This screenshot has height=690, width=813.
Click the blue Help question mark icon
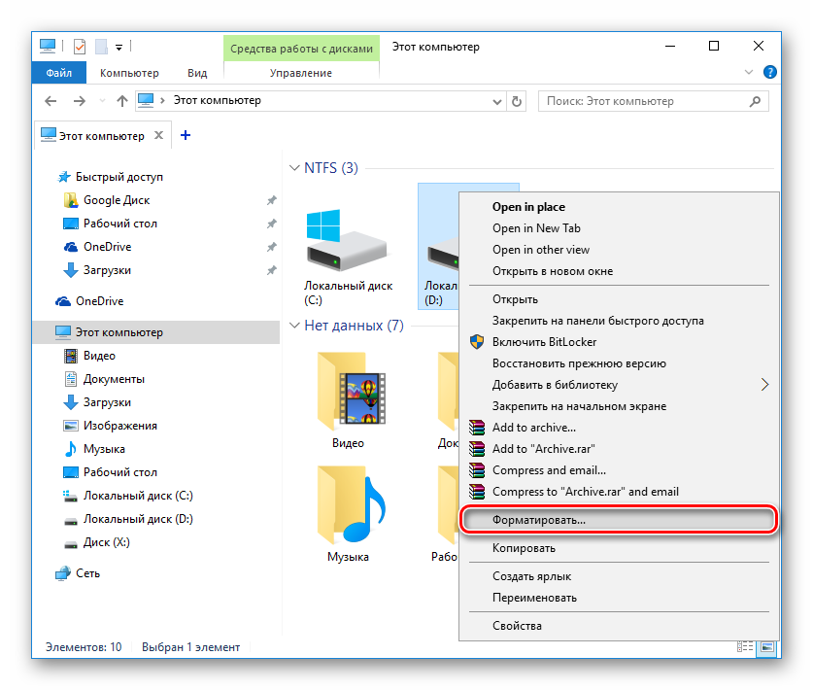pos(769,72)
